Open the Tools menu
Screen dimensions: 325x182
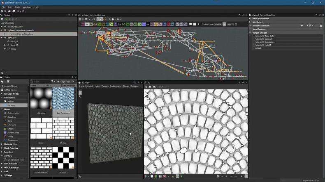pyautogui.click(x=17, y=7)
